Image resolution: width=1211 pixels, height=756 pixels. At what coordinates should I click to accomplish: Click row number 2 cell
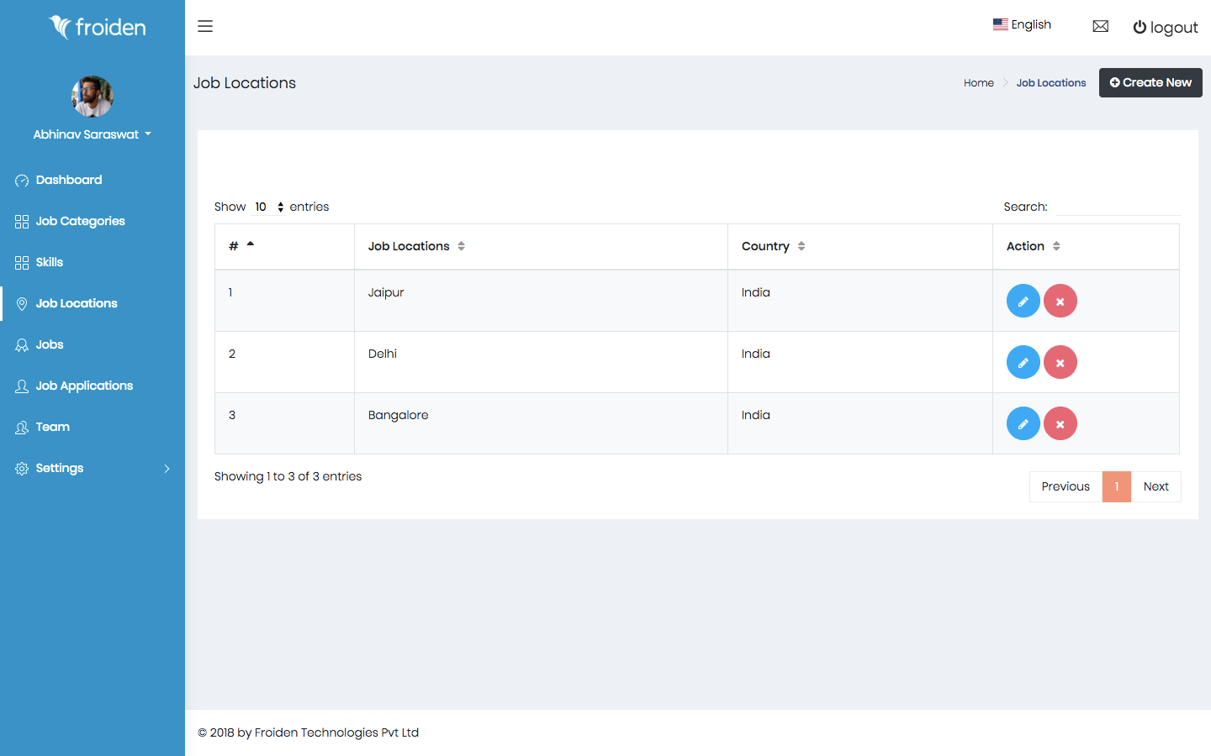click(284, 362)
